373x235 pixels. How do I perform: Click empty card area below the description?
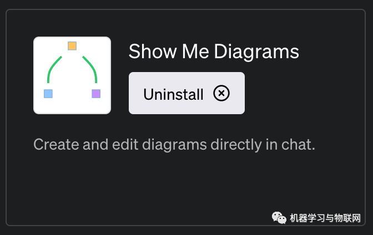pyautogui.click(x=167, y=188)
